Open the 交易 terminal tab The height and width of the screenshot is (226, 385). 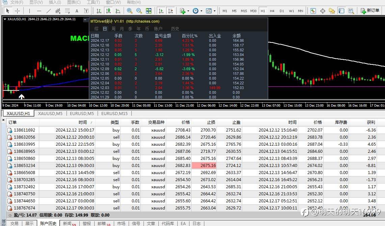pos(14,223)
